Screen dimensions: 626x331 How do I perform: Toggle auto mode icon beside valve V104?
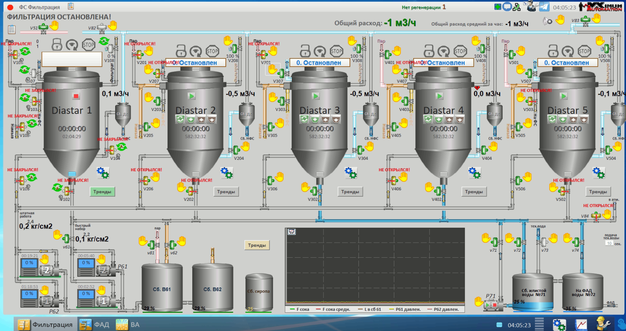(x=121, y=147)
